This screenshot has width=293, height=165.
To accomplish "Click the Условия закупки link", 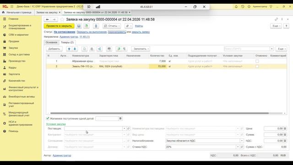I will (x=56, y=124).
